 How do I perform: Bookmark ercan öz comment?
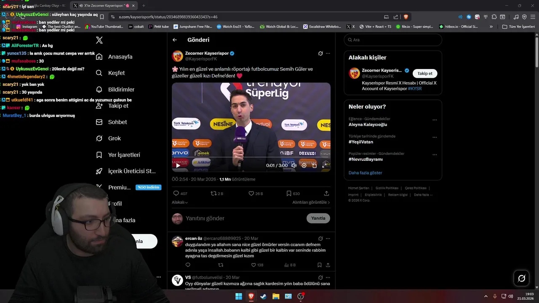point(319,265)
